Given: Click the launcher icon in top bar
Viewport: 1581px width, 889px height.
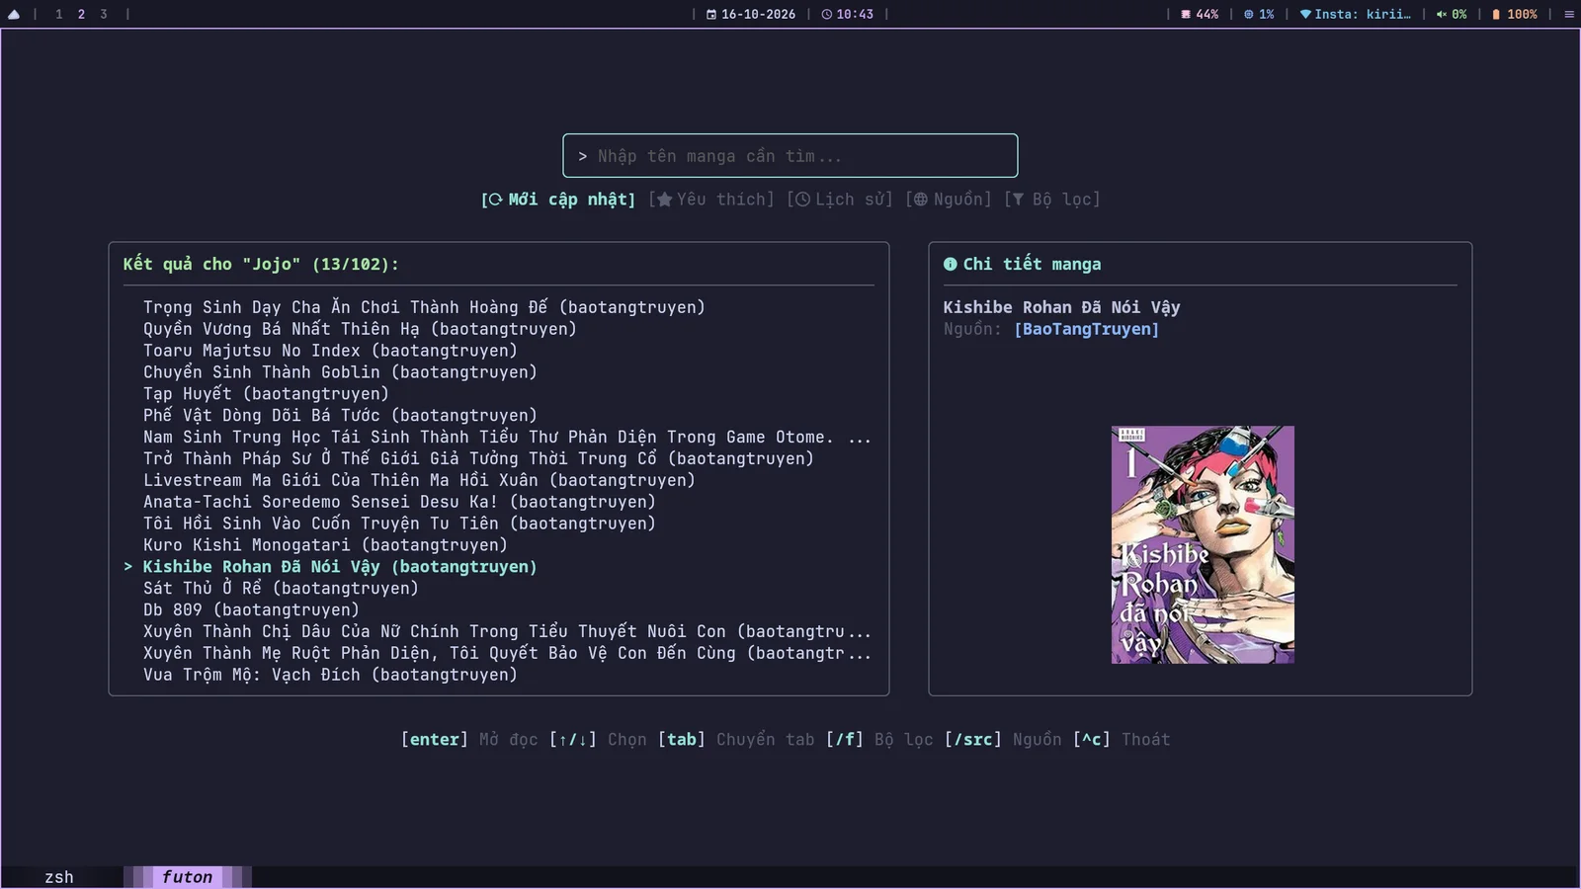Looking at the screenshot, I should coord(14,14).
